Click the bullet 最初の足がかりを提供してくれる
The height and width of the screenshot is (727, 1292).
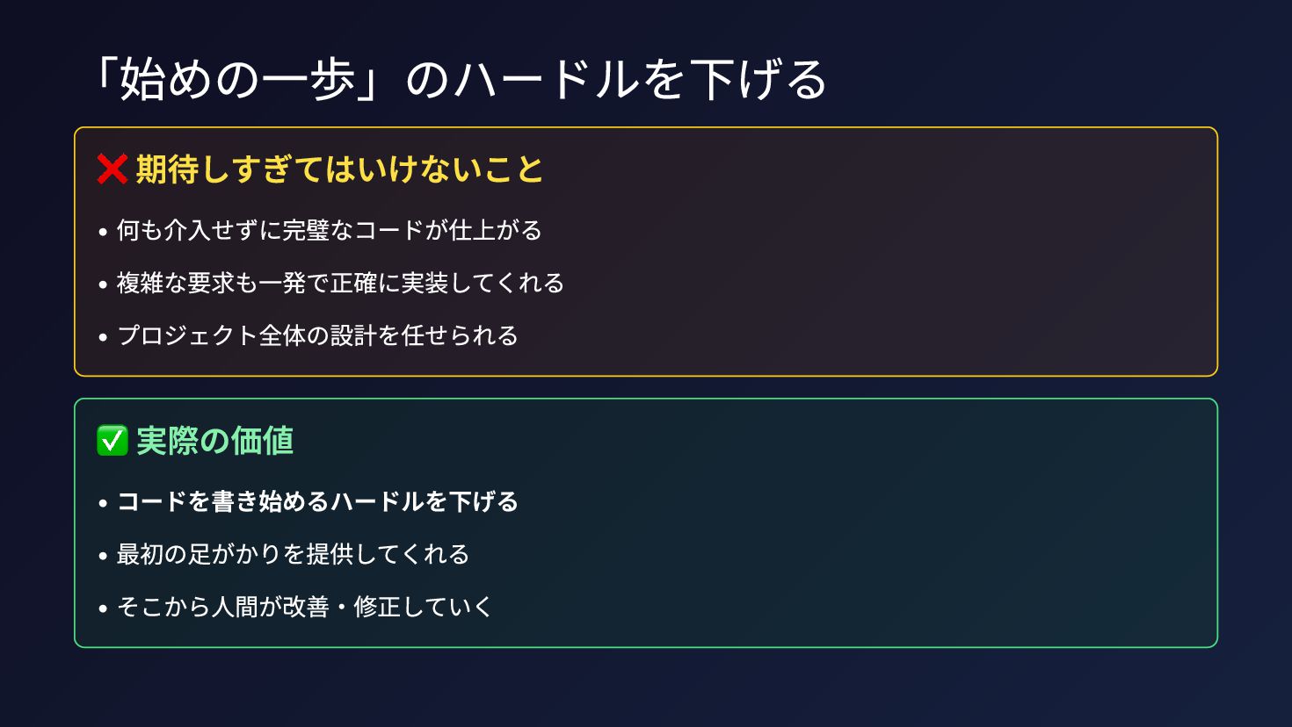(x=294, y=554)
